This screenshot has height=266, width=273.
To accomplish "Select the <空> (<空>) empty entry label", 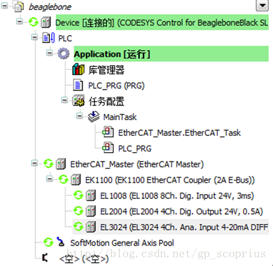I will [x=84, y=258].
